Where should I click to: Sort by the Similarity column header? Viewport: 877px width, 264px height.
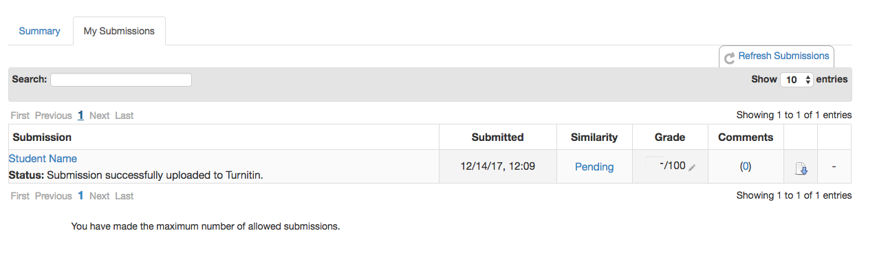[594, 137]
